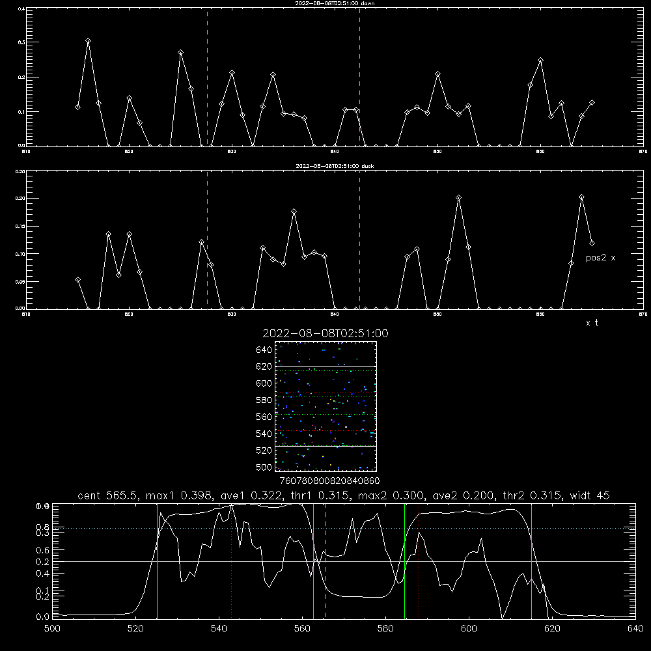
Task: Click the x-axis label '640' of bottom plot
Action: pos(635,629)
